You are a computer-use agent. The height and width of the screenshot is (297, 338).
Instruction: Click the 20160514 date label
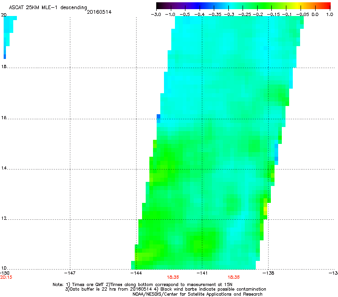point(99,12)
